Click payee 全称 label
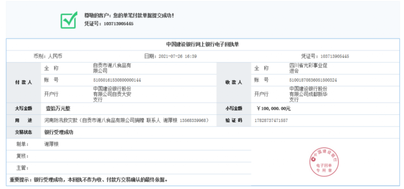404x189 pixels. tap(262, 68)
